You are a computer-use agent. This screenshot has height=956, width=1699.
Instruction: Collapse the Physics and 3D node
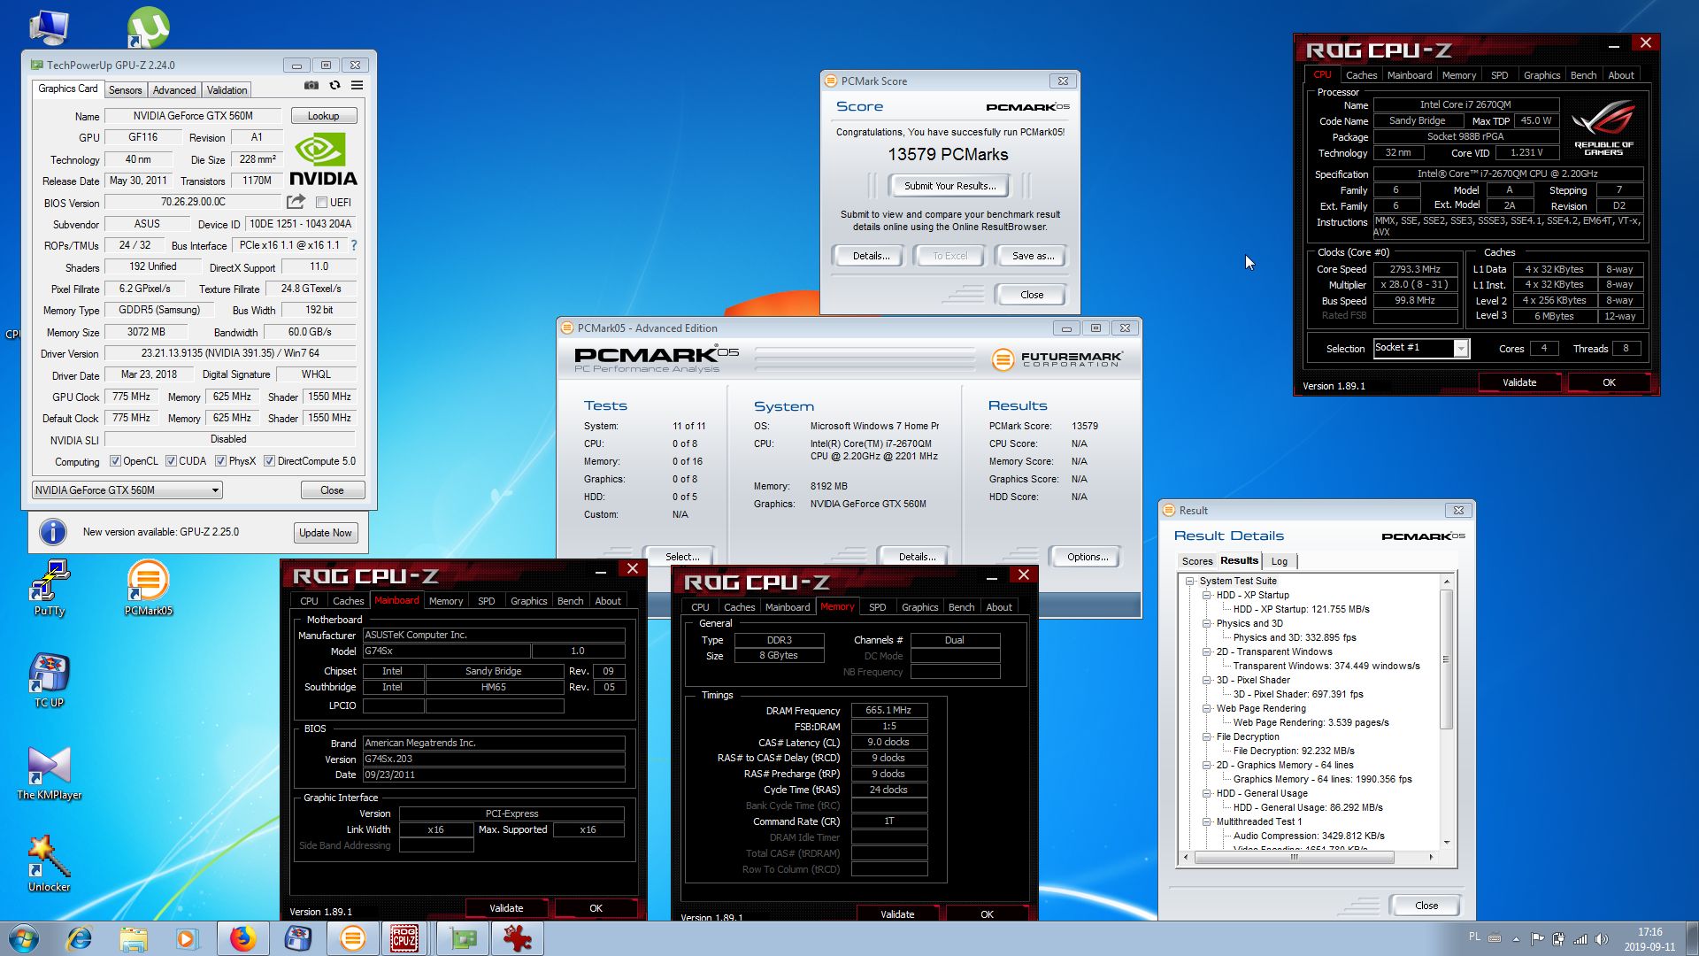(1206, 624)
